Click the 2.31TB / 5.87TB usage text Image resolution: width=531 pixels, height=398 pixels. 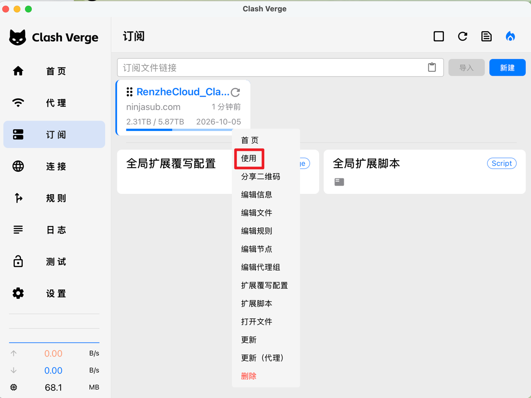click(155, 122)
